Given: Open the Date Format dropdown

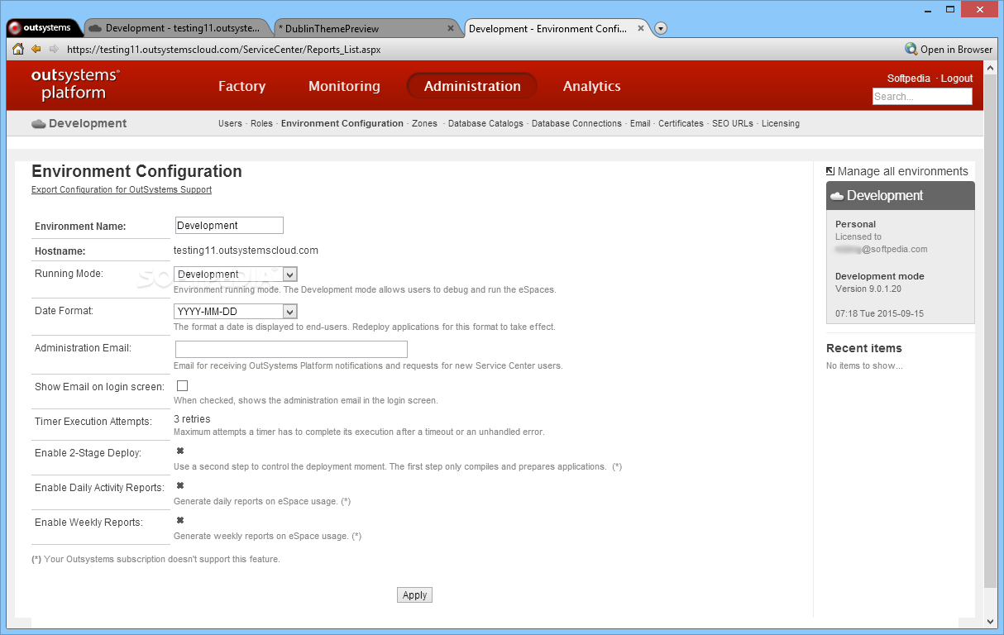Looking at the screenshot, I should [236, 312].
